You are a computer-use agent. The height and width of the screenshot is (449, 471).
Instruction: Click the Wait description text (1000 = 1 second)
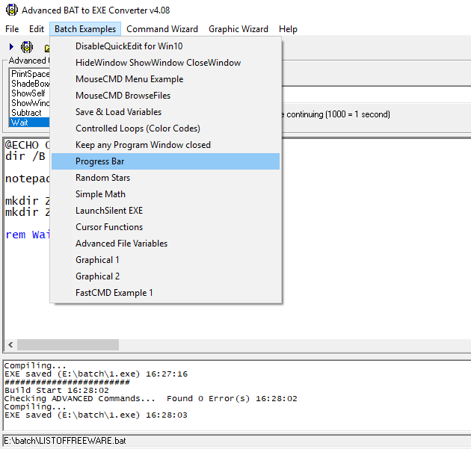pos(336,114)
